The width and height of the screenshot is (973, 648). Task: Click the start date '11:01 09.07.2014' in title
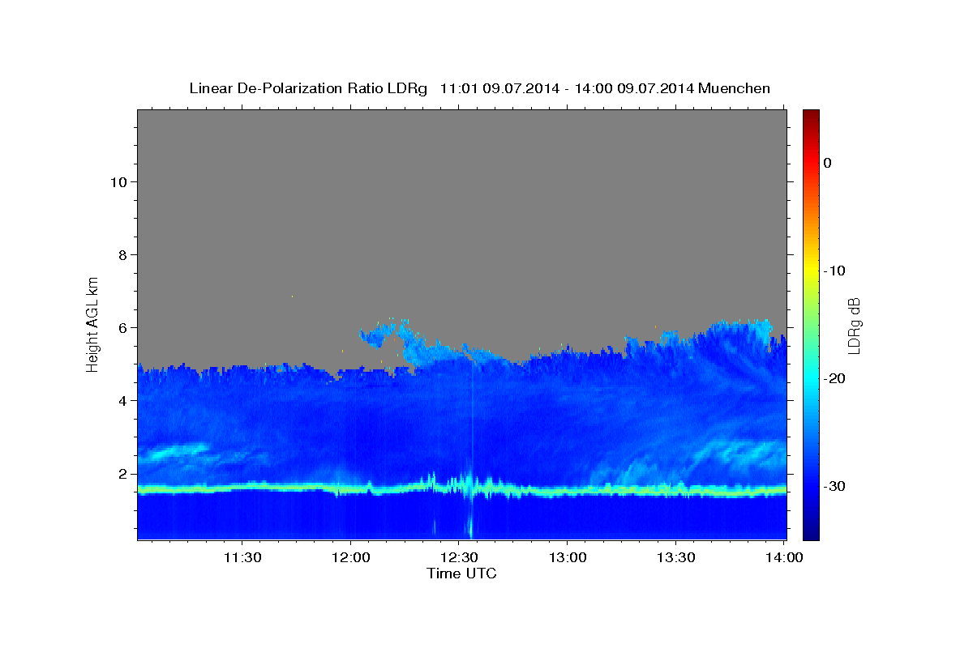pos(499,88)
